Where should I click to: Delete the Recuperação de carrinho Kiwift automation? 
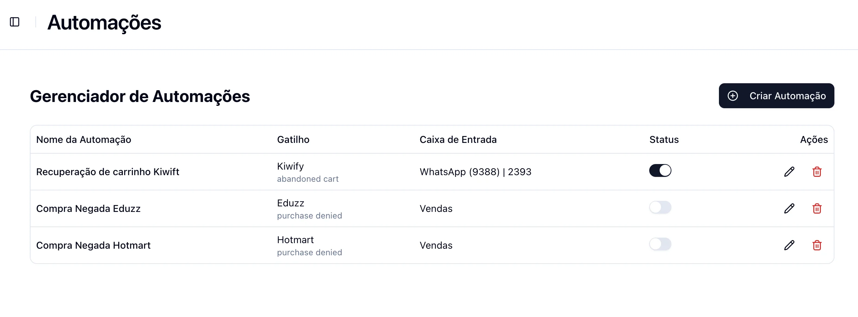(x=817, y=171)
